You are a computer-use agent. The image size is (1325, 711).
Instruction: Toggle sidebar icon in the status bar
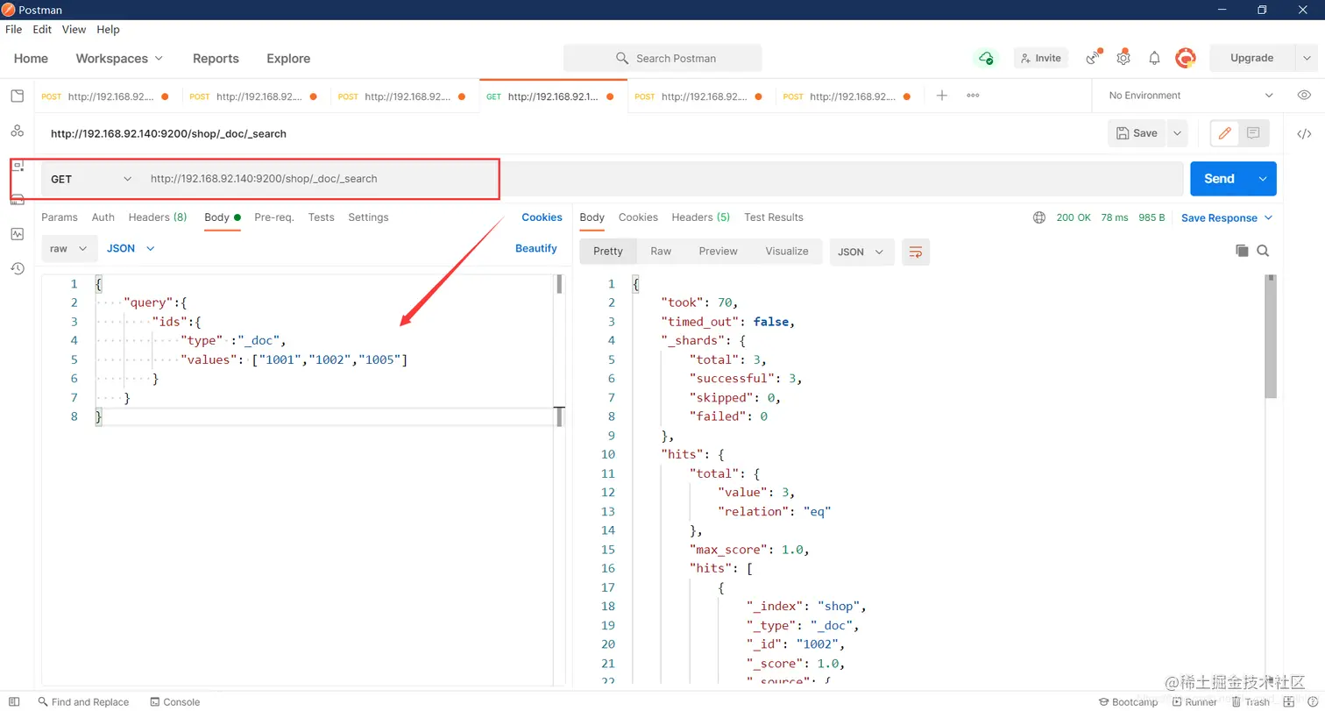(x=13, y=701)
